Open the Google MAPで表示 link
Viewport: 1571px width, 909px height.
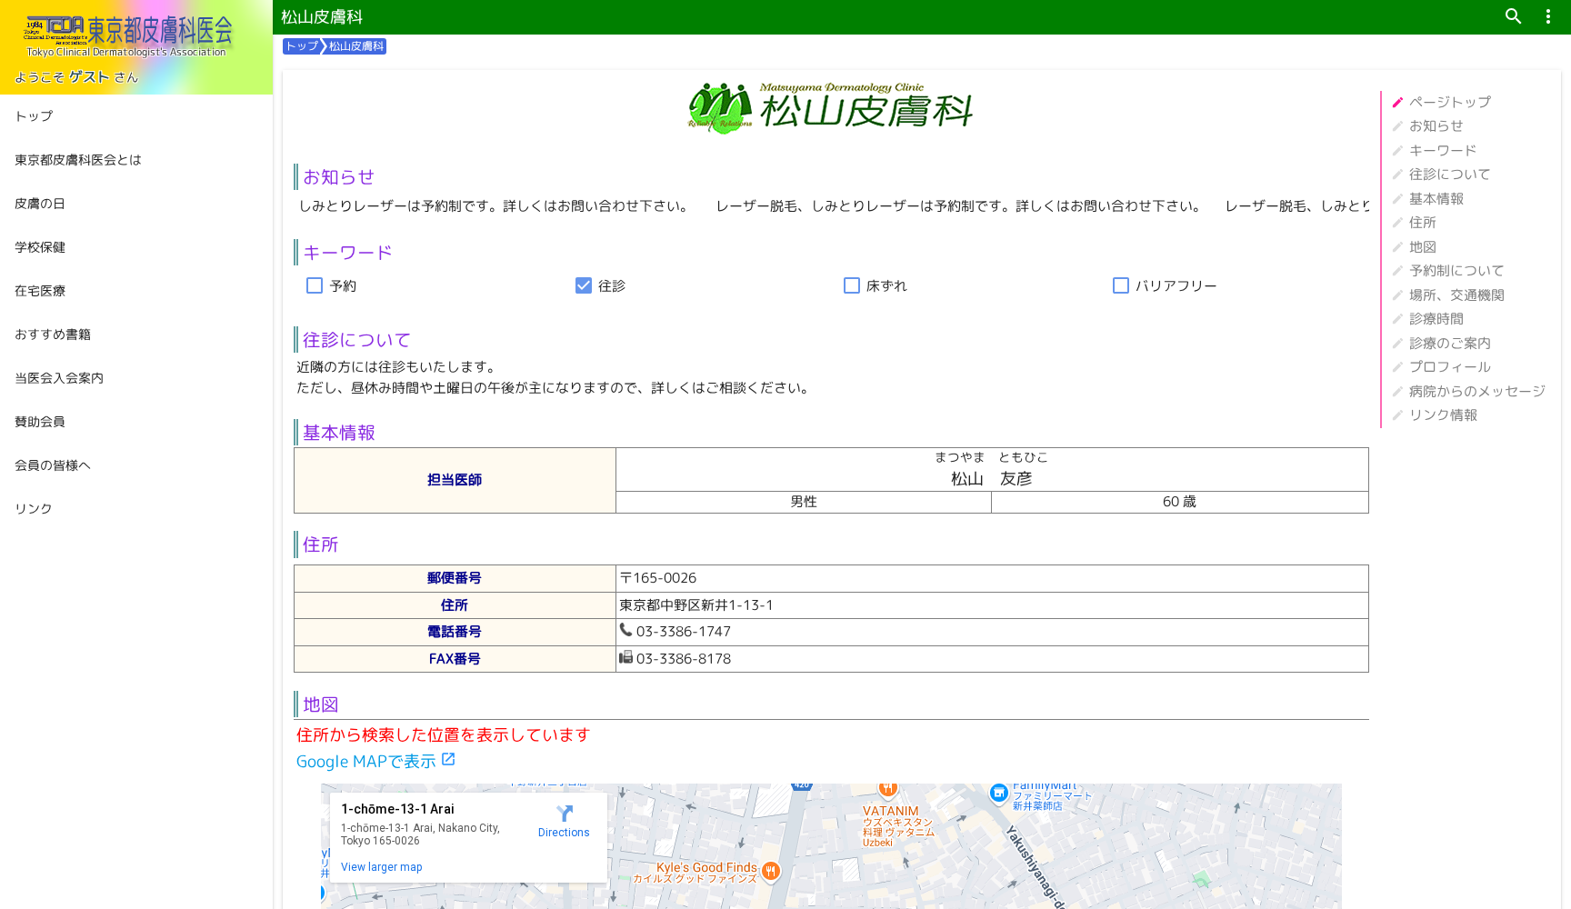click(365, 762)
